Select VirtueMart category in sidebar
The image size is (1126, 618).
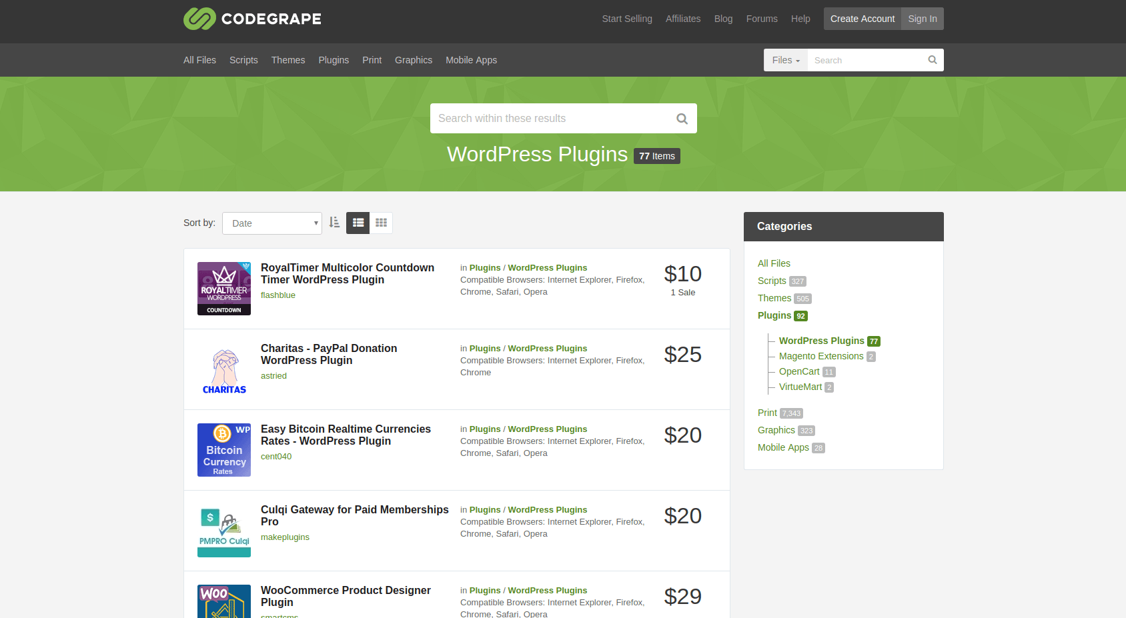(x=800, y=387)
